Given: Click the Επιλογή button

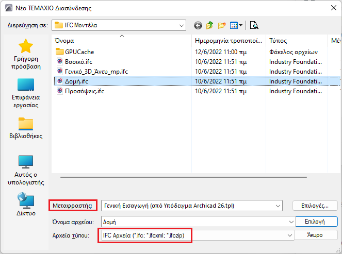Looking at the screenshot, I should [x=317, y=222].
